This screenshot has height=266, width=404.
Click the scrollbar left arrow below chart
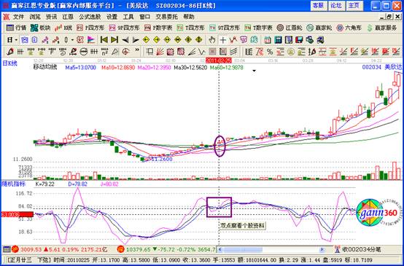click(220, 249)
